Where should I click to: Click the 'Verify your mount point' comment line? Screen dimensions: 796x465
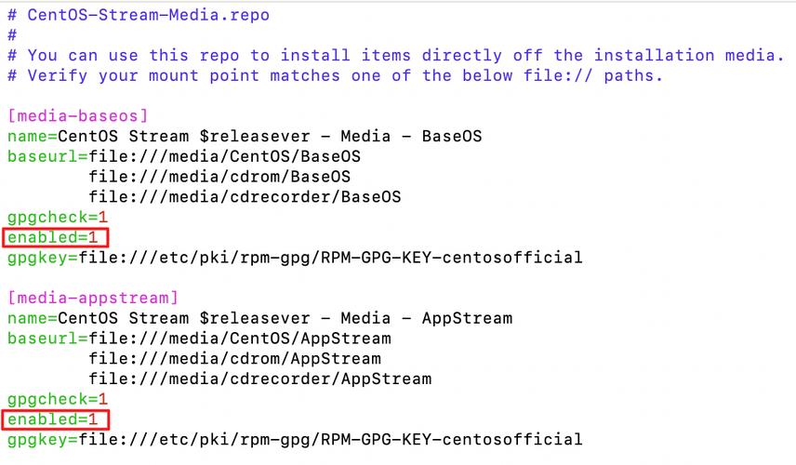point(336,75)
